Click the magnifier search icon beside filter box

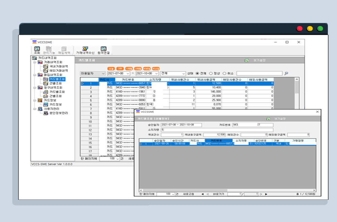pyautogui.click(x=286, y=73)
